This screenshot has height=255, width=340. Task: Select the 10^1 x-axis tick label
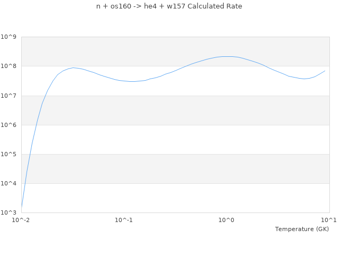(329, 220)
